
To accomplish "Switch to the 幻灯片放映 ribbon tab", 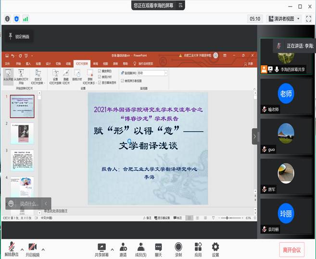I will pyautogui.click(x=81, y=63).
